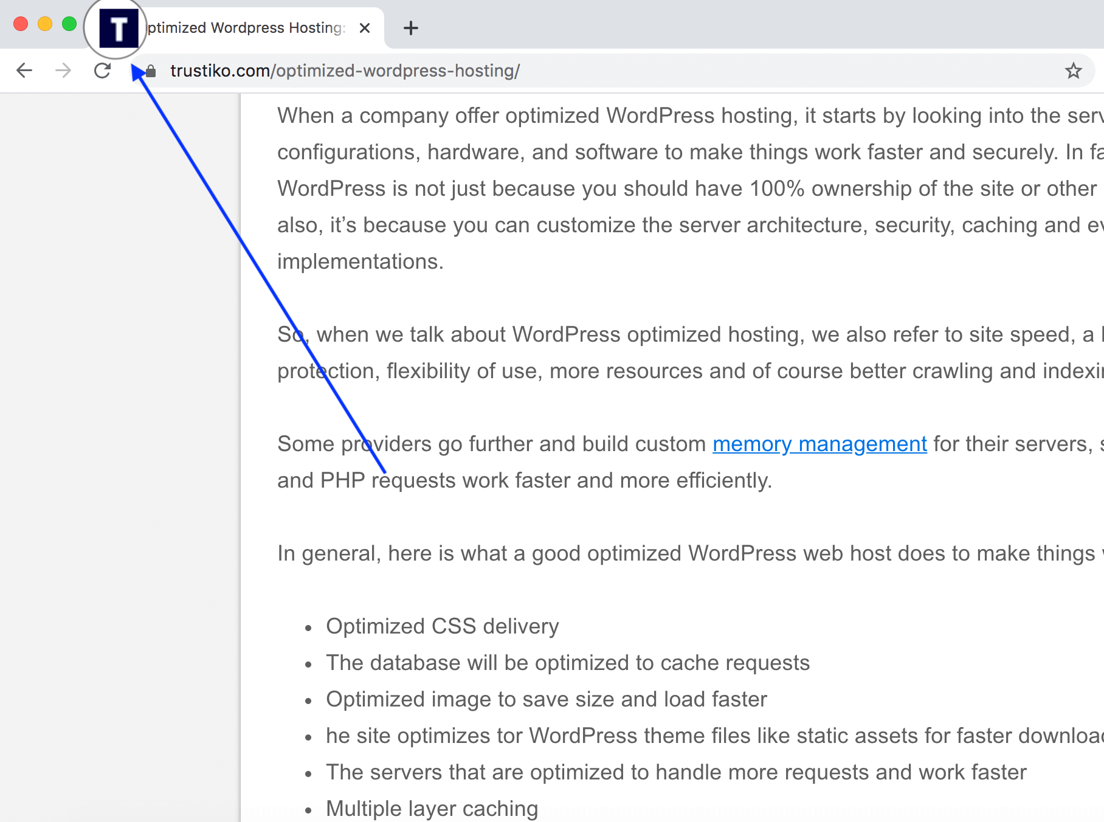Screen dimensions: 1104x822
Task: Click the bullet item Optimized CSS delivery
Action: pyautogui.click(x=442, y=626)
